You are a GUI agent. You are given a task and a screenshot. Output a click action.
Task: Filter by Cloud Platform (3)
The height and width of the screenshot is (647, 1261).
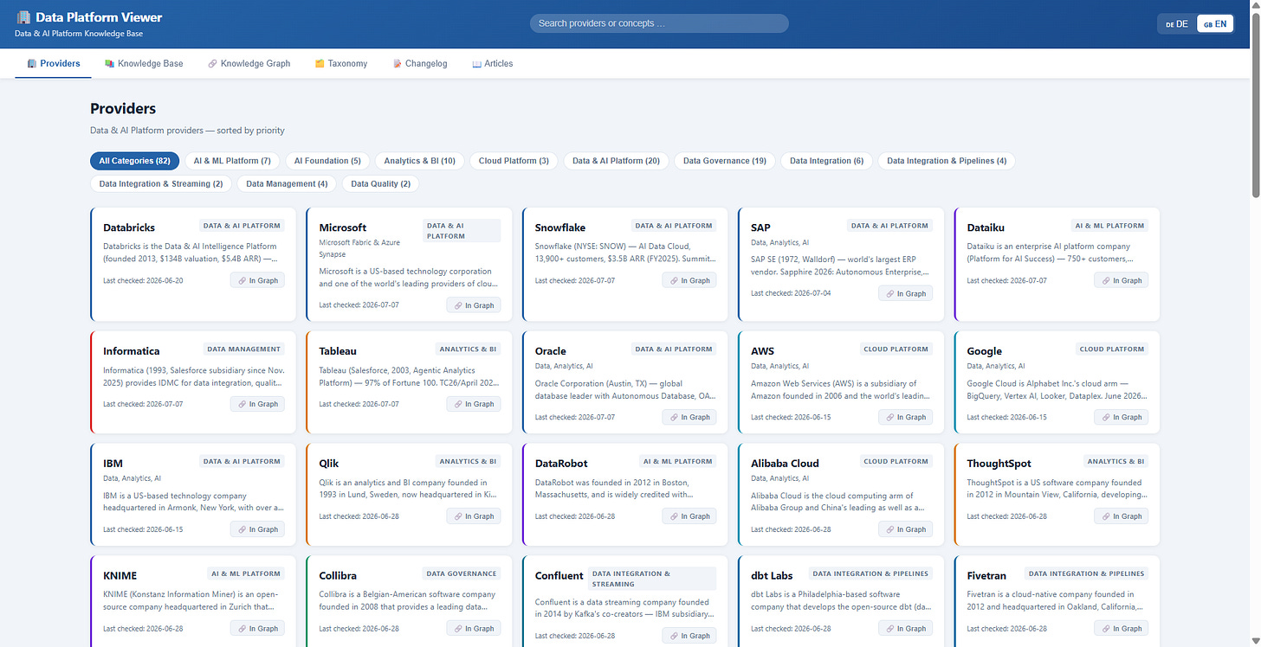pyautogui.click(x=514, y=161)
